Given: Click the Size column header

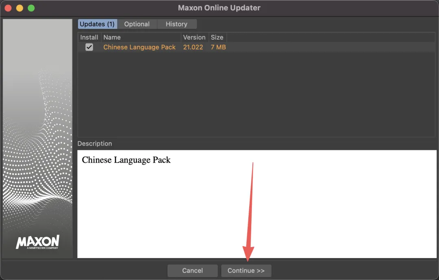Looking at the screenshot, I should 217,37.
